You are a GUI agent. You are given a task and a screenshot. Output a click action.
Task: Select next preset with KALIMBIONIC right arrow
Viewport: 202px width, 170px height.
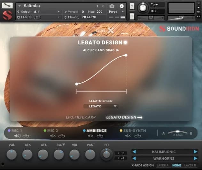coord(195,152)
